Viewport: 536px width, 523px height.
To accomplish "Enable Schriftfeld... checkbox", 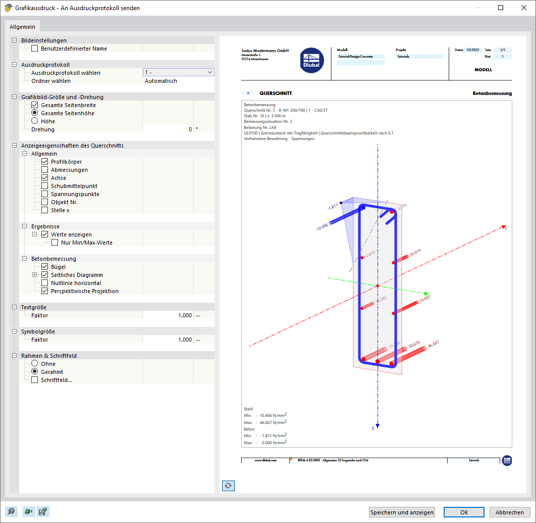I will click(x=34, y=380).
